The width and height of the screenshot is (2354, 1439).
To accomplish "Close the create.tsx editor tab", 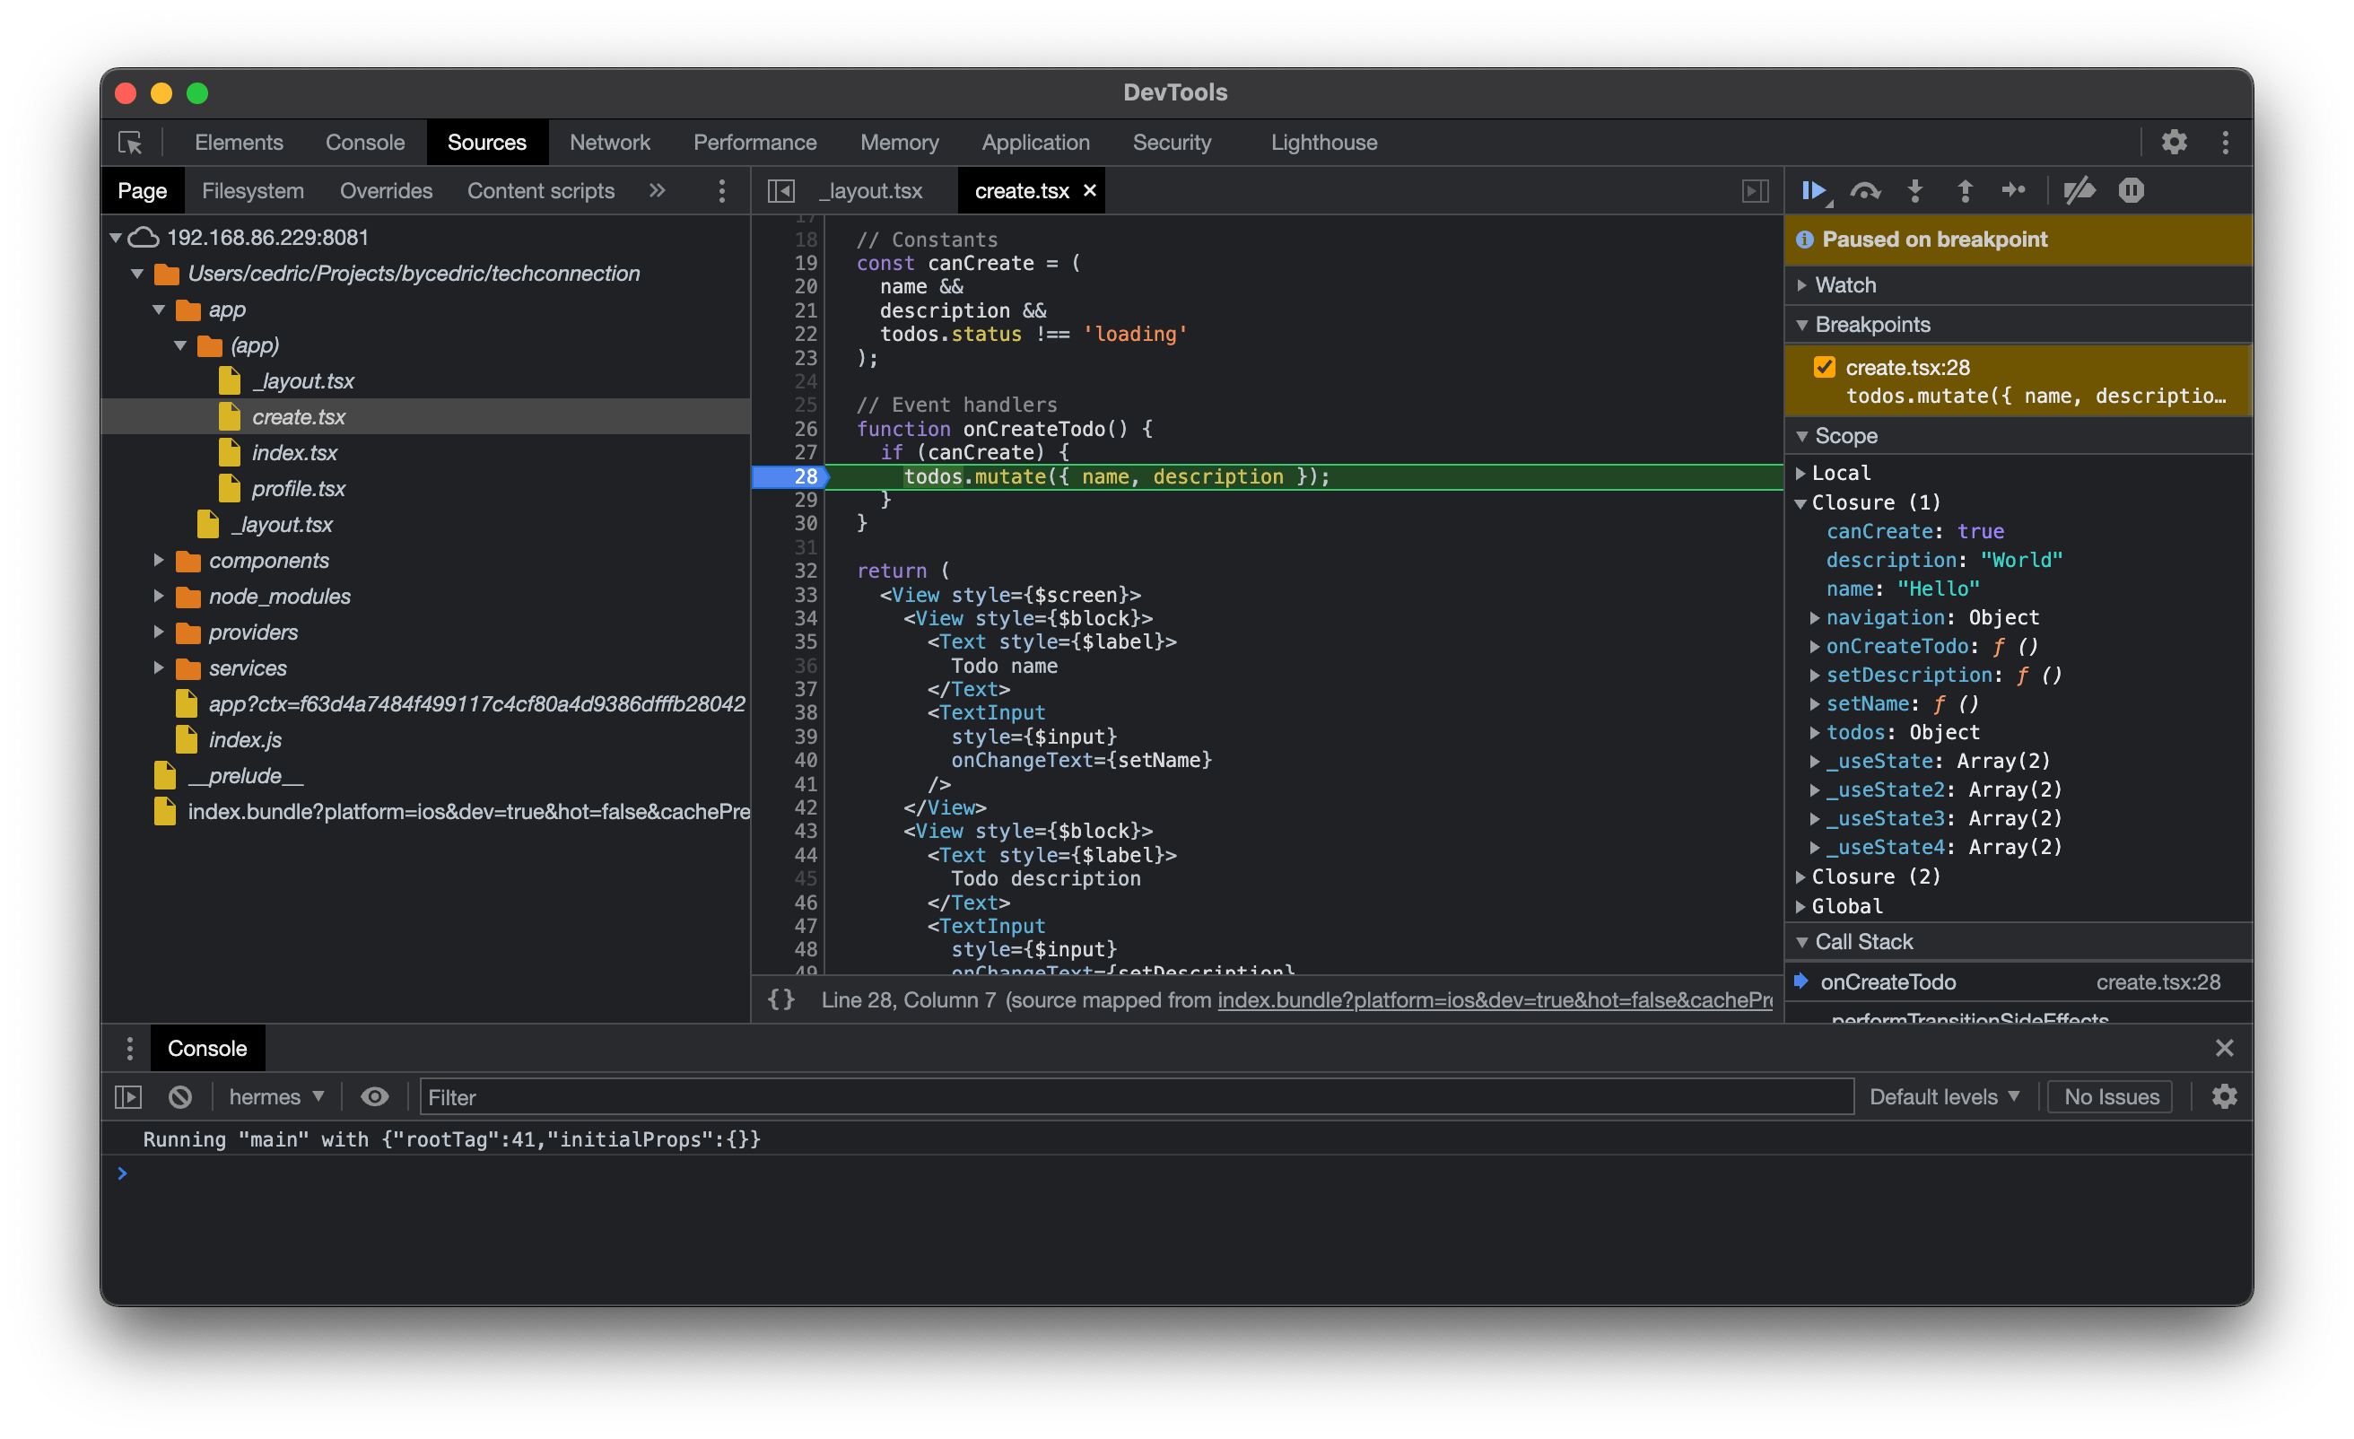I will (1089, 190).
